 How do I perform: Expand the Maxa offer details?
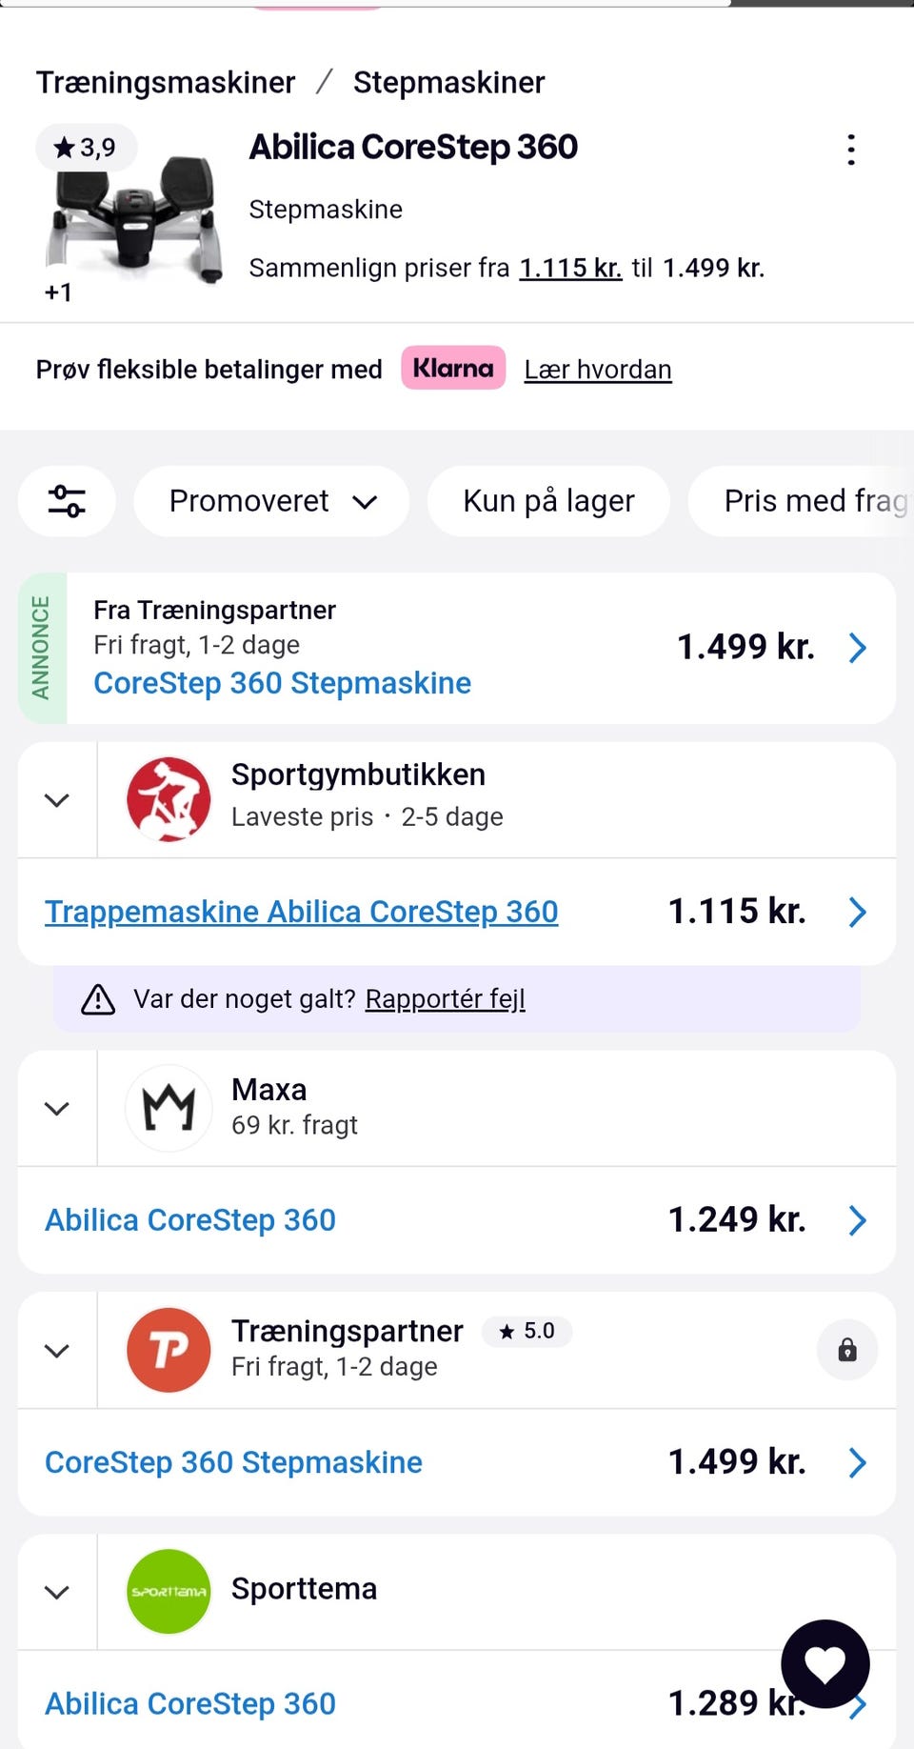tap(57, 1109)
